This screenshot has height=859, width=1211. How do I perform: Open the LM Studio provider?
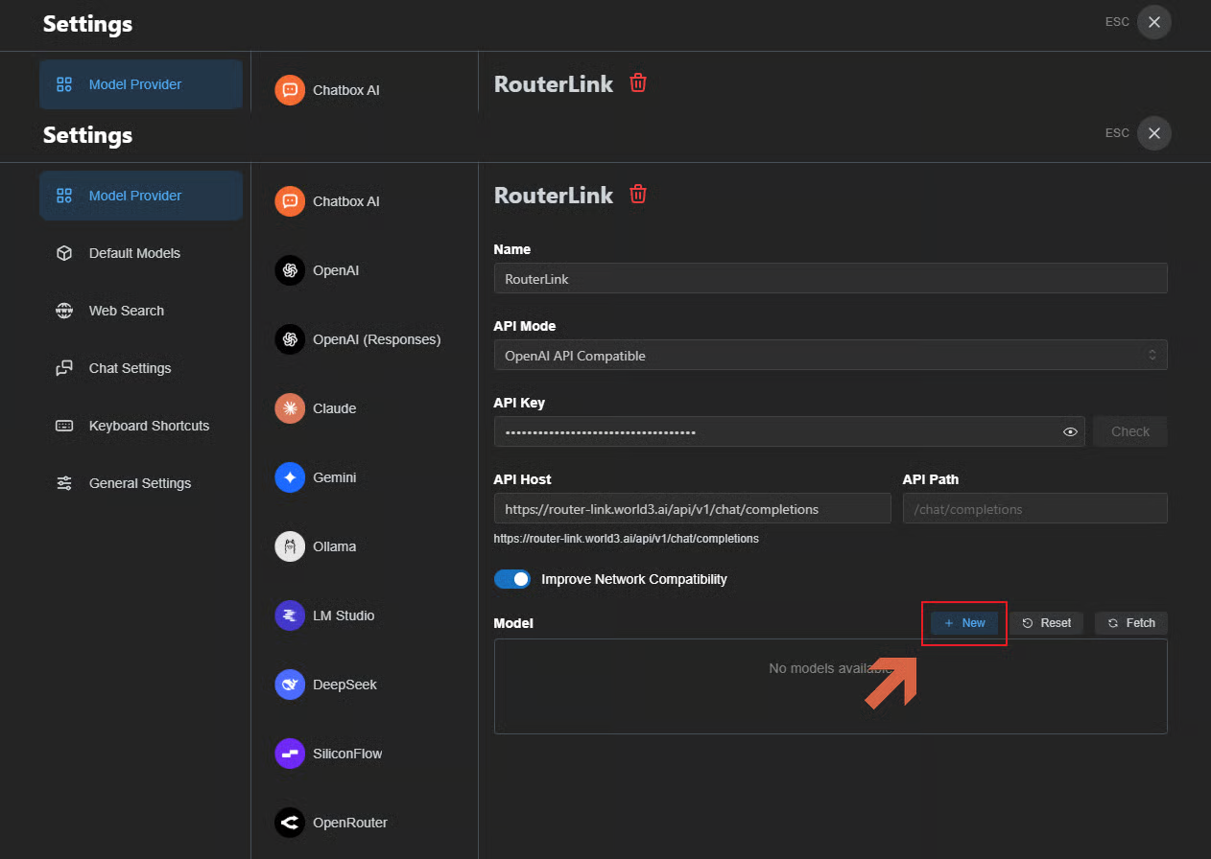click(343, 615)
